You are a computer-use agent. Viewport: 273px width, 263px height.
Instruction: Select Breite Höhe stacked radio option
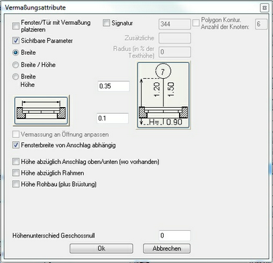click(x=15, y=77)
